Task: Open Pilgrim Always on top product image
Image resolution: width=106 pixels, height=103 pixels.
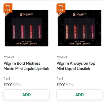Action: 79,28
